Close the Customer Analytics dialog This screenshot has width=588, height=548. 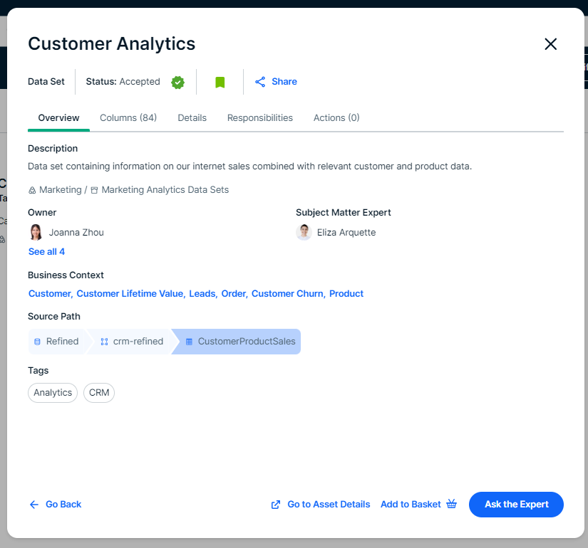(550, 44)
